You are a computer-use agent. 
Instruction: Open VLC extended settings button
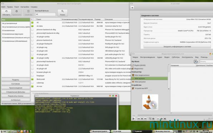point(153,119)
